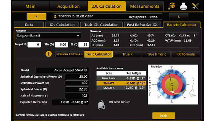Select the SN6AT3 lens row
The height and width of the screenshot is (121, 215).
pyautogui.click(x=121, y=88)
